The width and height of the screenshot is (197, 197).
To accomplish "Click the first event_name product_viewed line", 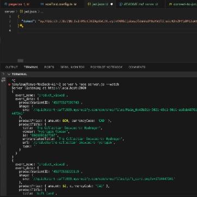I will click(x=41, y=95).
